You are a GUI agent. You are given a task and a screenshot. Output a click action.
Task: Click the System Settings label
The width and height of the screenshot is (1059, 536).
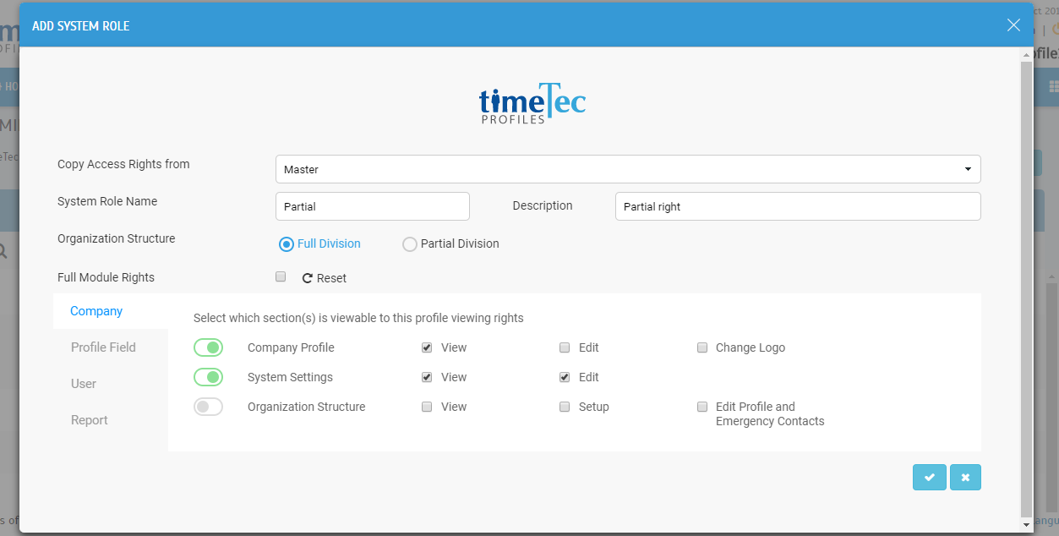(x=290, y=377)
